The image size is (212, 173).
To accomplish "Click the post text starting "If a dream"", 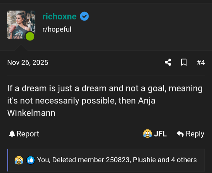I will coord(104,89).
